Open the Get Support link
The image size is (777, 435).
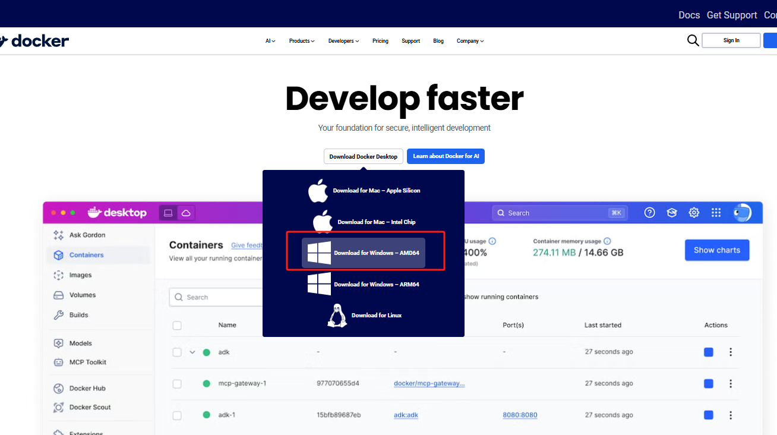[x=732, y=15]
